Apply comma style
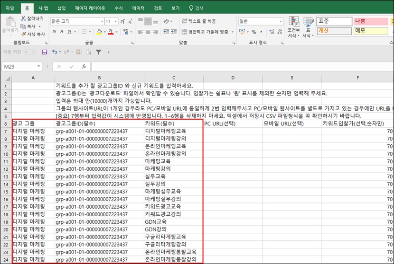 tap(262, 32)
